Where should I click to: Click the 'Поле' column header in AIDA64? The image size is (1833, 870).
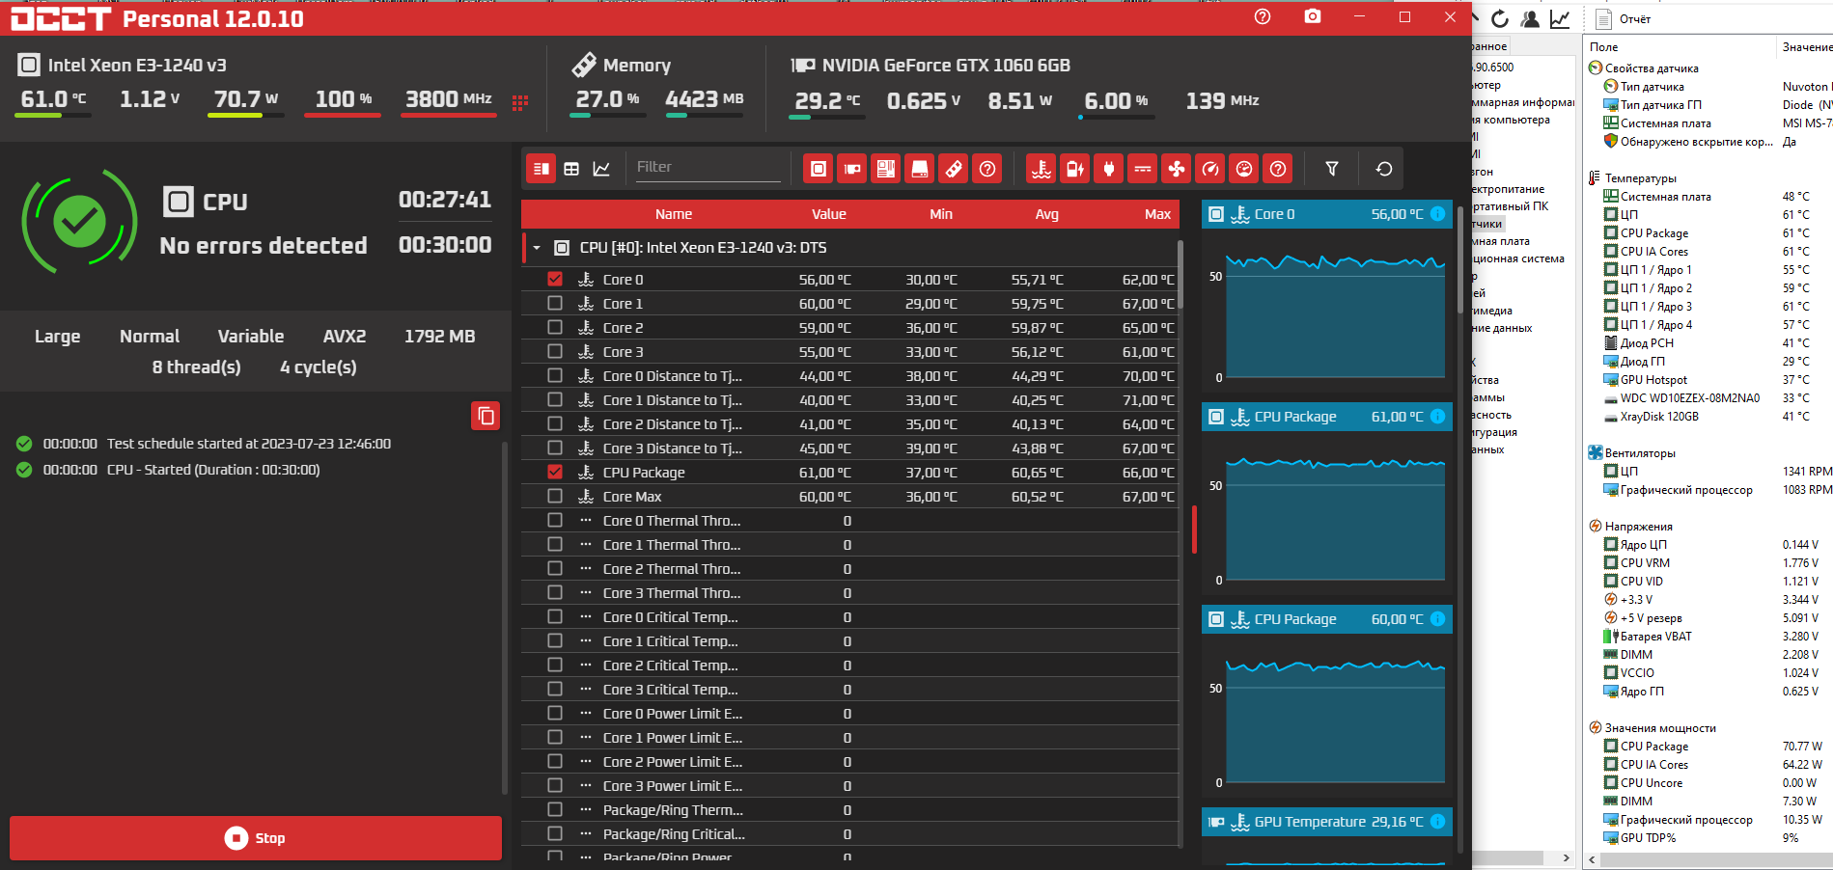coord(1680,46)
